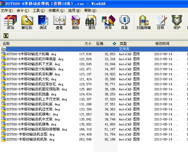Select file 后轮座.dwg
The image size is (188, 152).
[33, 104]
